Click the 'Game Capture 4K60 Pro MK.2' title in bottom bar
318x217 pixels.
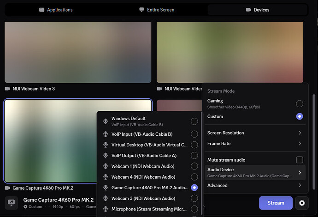59,200
